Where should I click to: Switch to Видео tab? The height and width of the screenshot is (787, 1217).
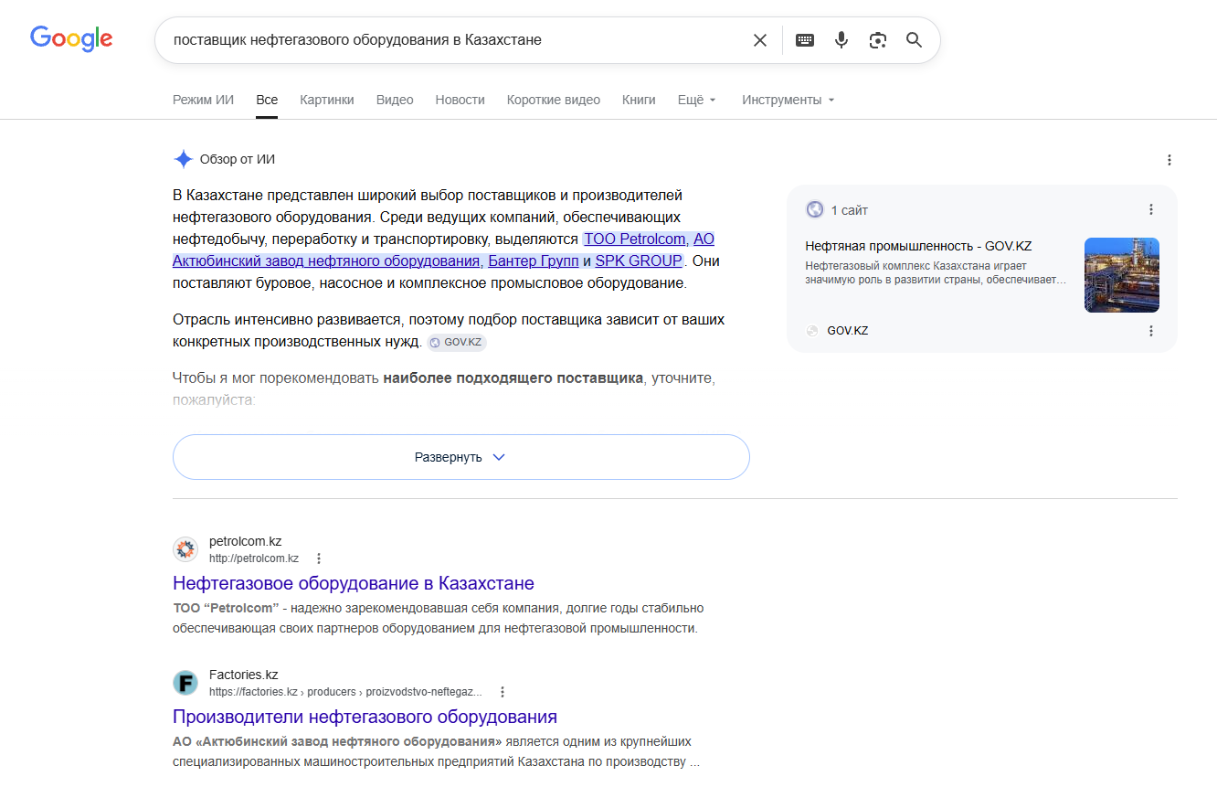coord(395,100)
